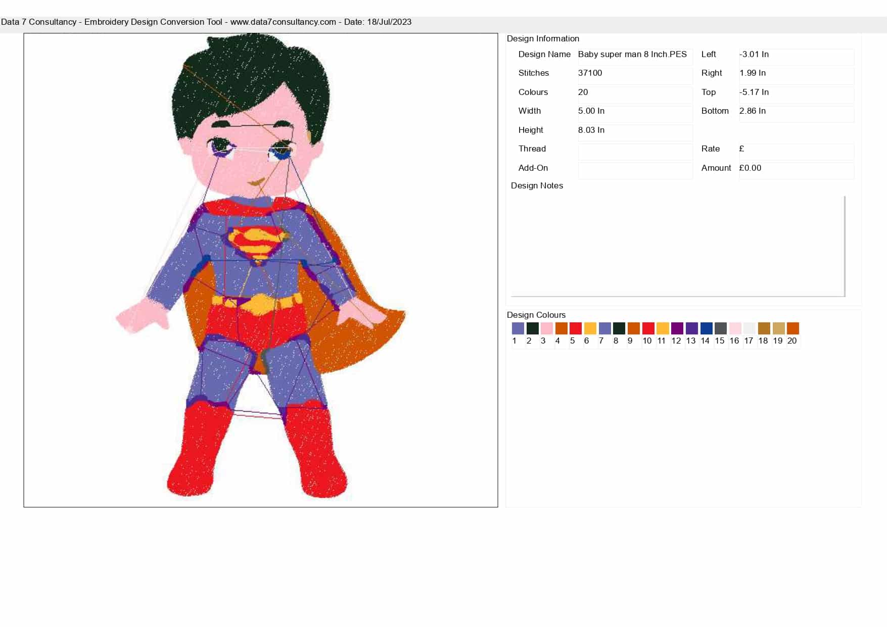Viewport: 887px width, 627px height.
Task: Choose royal blue colour swatch 14
Action: click(706, 328)
